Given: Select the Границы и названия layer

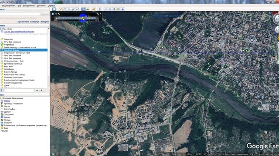Looking at the screenshot, I should tap(14, 104).
